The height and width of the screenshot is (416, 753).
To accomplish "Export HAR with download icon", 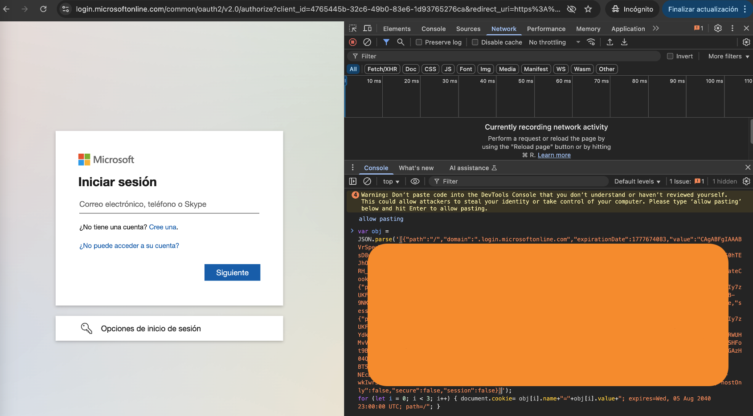I will [624, 42].
